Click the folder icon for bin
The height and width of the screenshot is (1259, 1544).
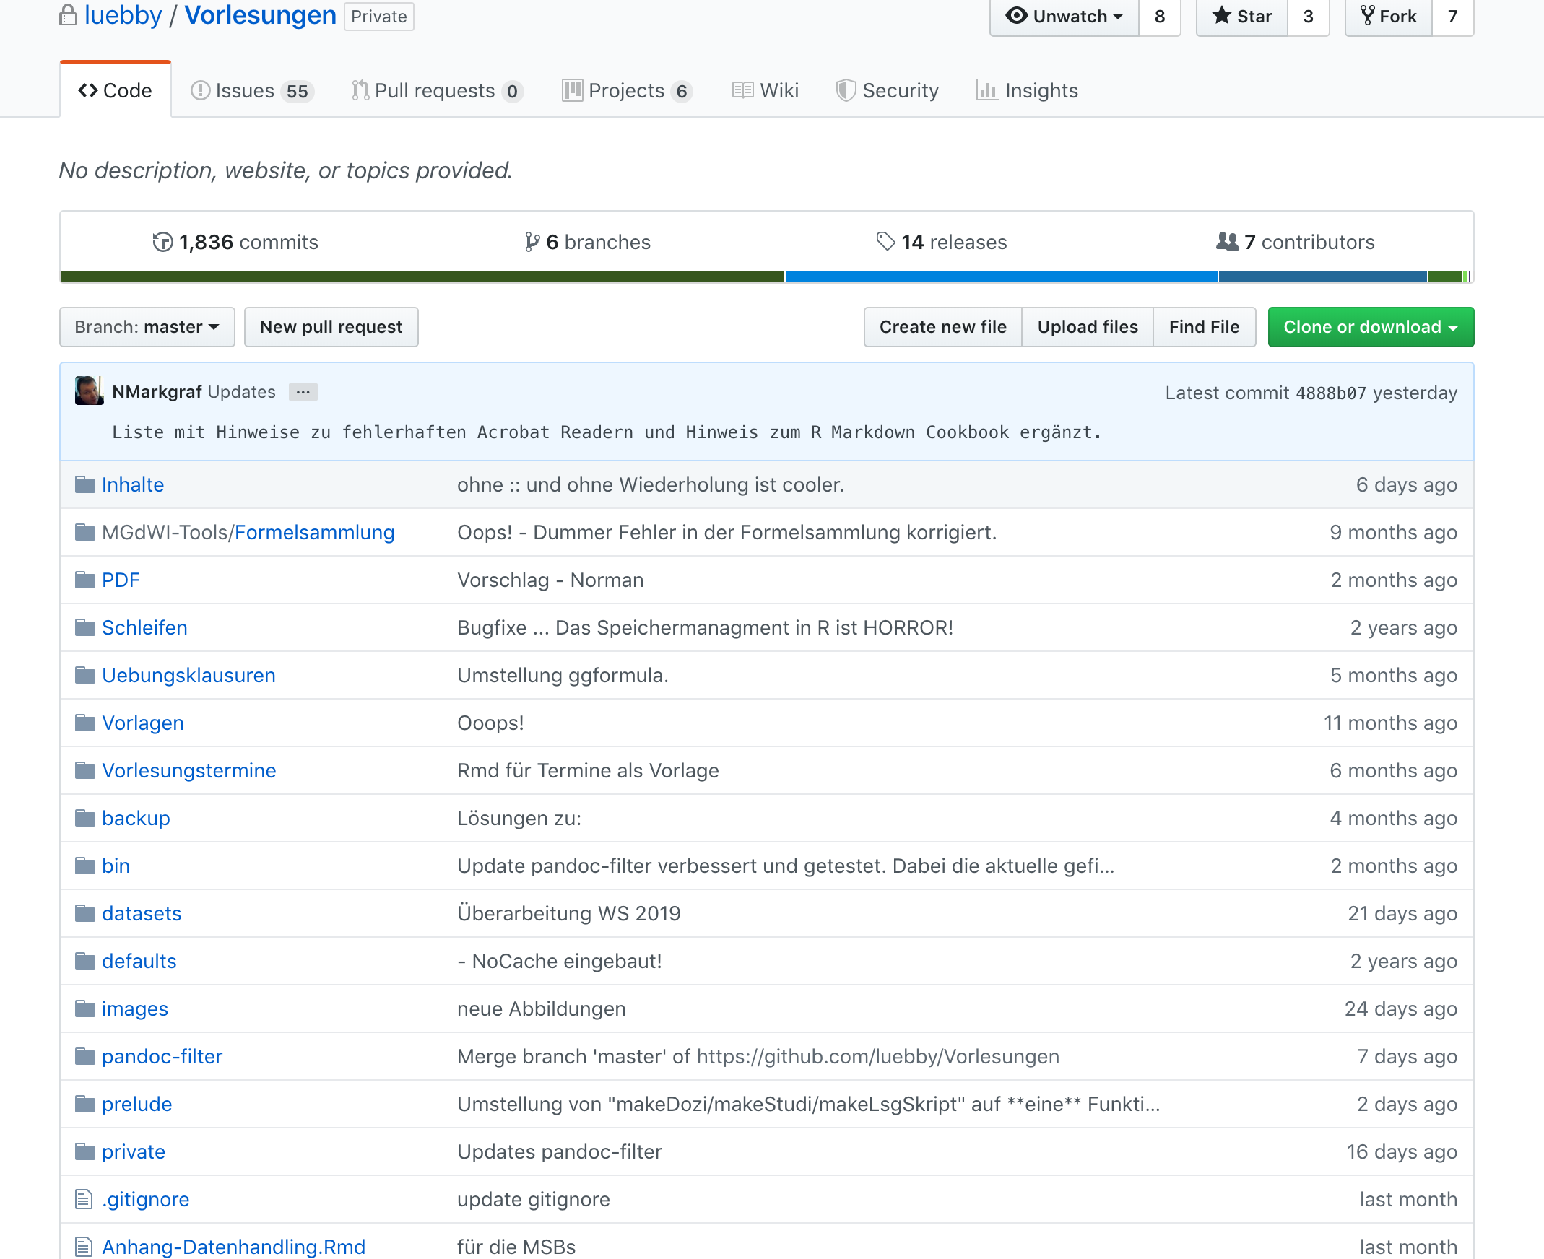coord(85,866)
